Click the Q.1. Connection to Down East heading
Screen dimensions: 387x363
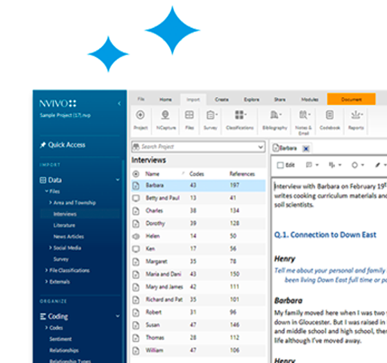pyautogui.click(x=326, y=235)
